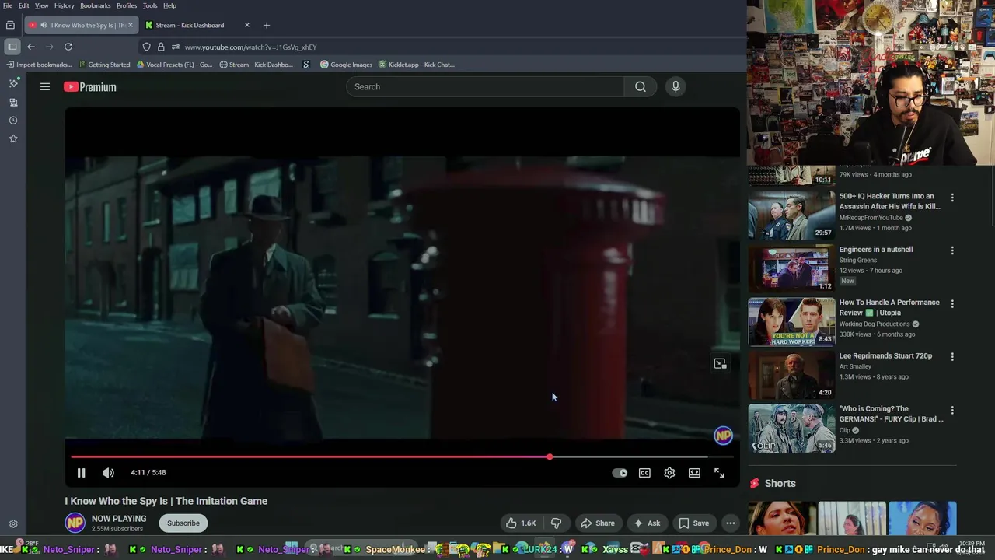Open the Help menu
Viewport: 995px width, 560px height.
tap(169, 5)
